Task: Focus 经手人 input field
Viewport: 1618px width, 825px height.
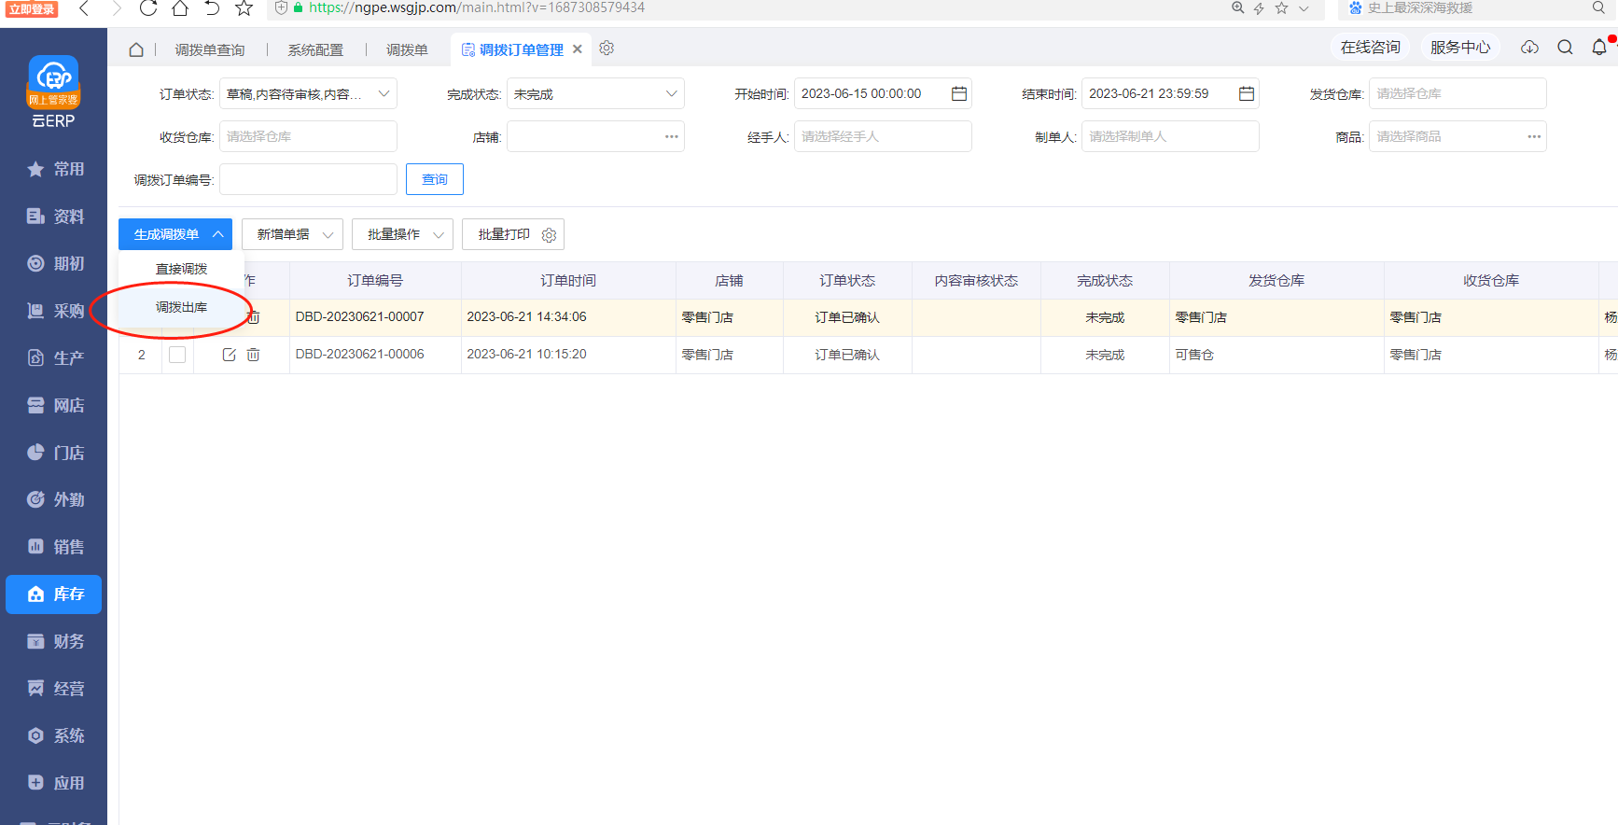Action: [883, 136]
